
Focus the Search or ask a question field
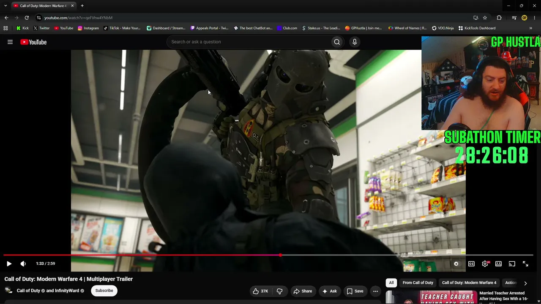tap(249, 42)
